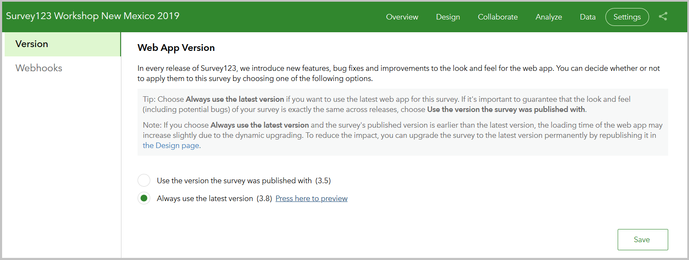Select 'Use the version the survey was published with'

point(144,180)
